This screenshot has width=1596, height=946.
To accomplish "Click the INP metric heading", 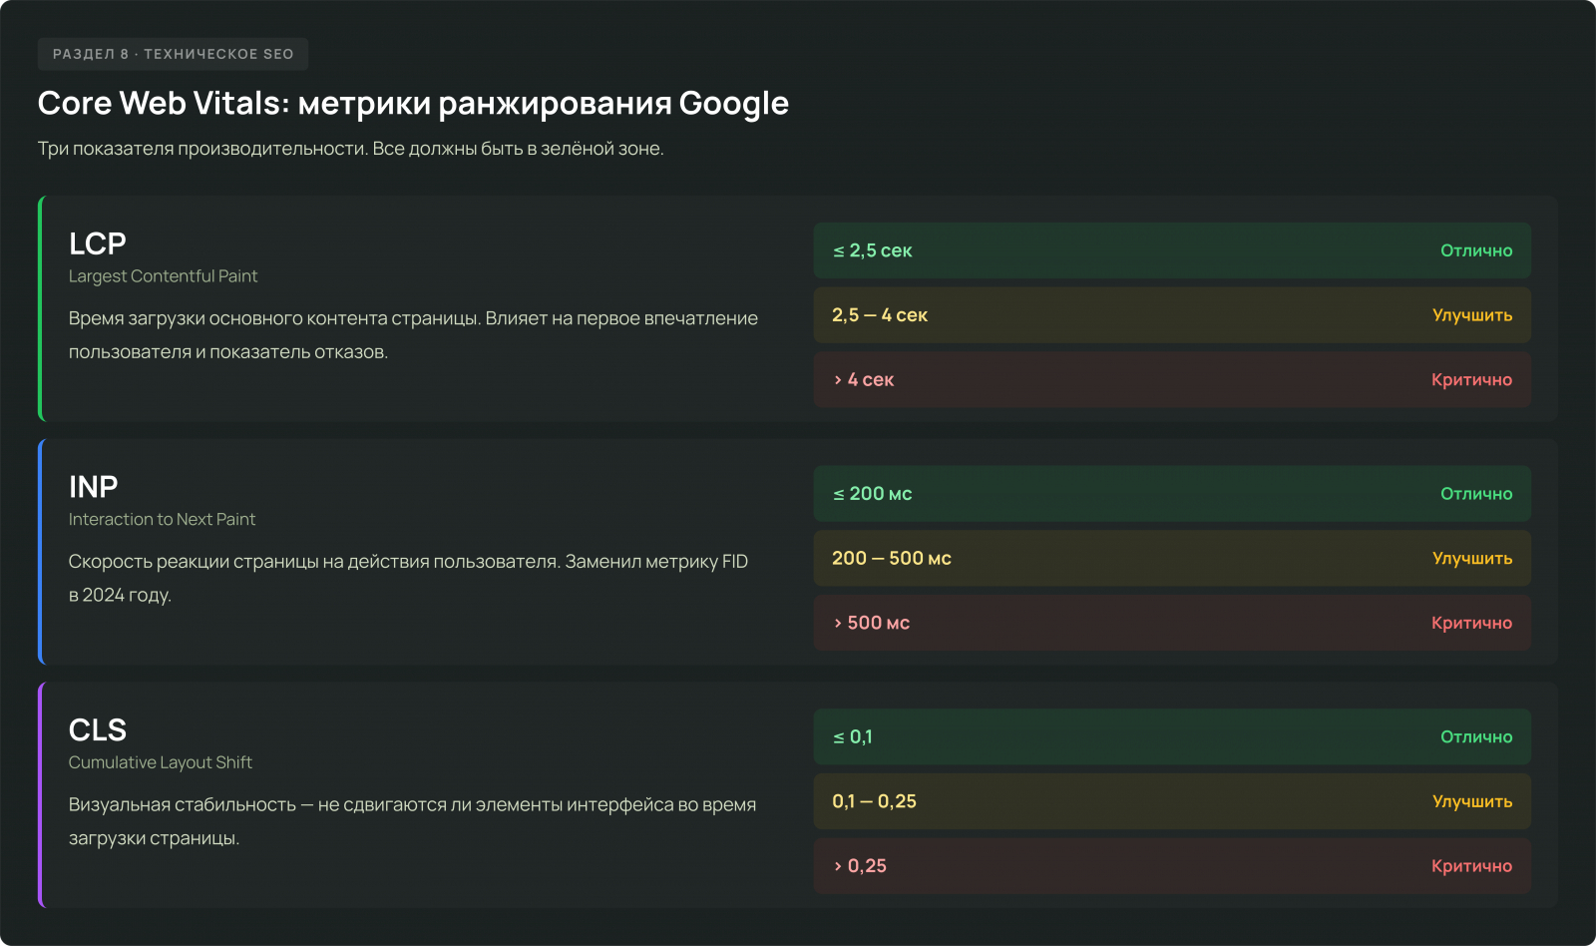I will point(93,487).
